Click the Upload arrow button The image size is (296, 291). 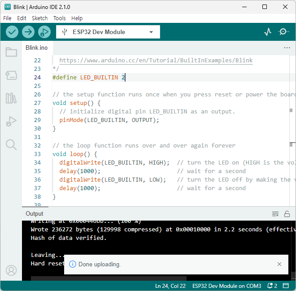28,32
